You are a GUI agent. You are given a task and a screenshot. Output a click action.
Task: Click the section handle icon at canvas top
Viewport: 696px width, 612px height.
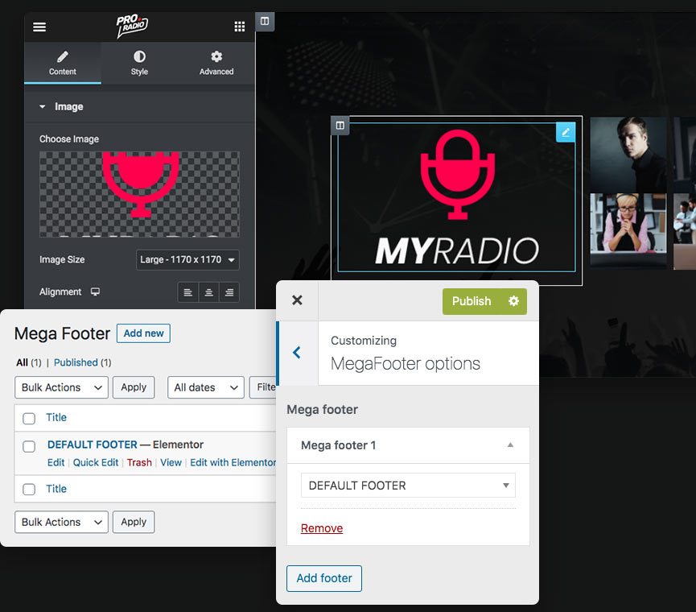pos(265,21)
